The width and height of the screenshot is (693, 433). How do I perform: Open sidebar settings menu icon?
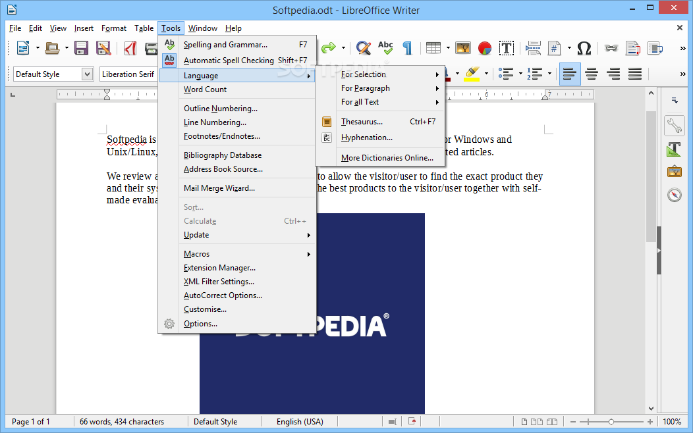675,101
